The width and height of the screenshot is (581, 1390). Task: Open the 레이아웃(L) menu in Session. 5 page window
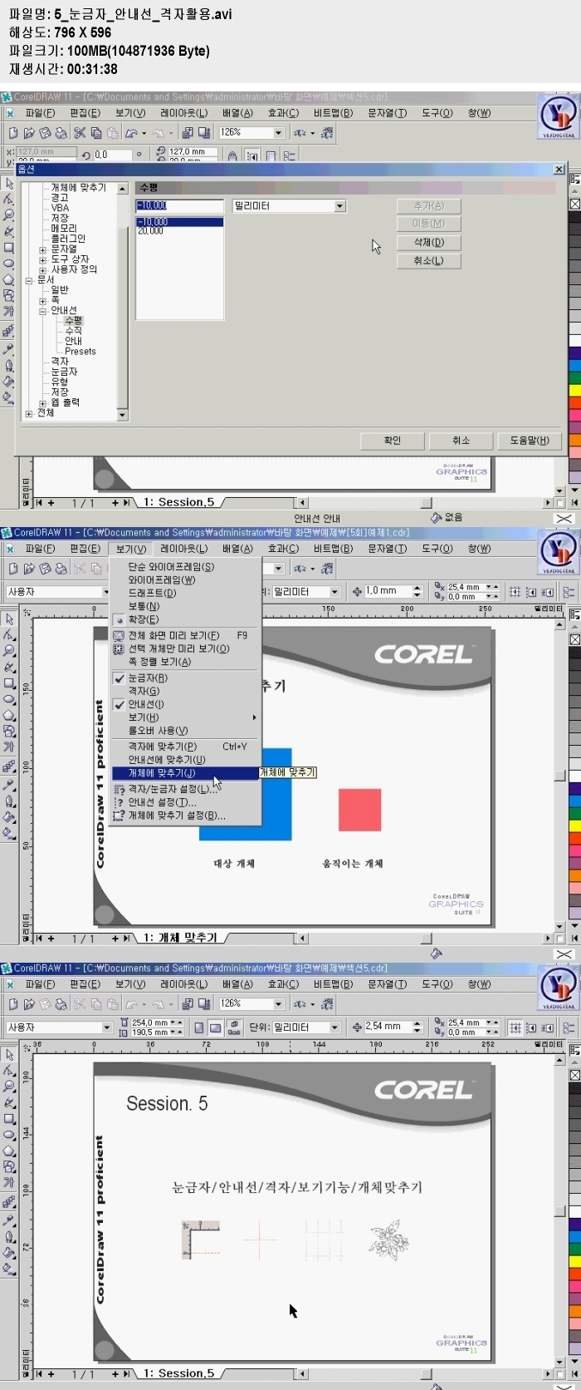click(x=183, y=984)
